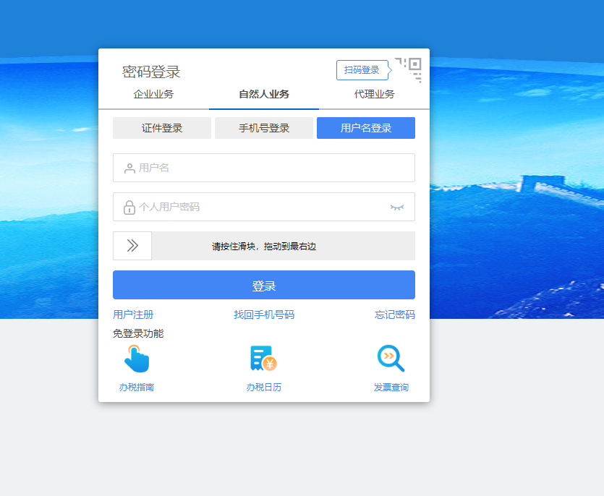This screenshot has height=496, width=604.
Task: Click the 免登录功能 label text
Action: point(138,333)
